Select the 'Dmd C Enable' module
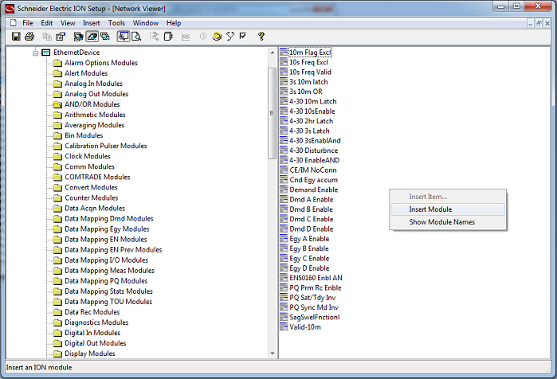Image resolution: width=557 pixels, height=379 pixels. click(x=312, y=219)
